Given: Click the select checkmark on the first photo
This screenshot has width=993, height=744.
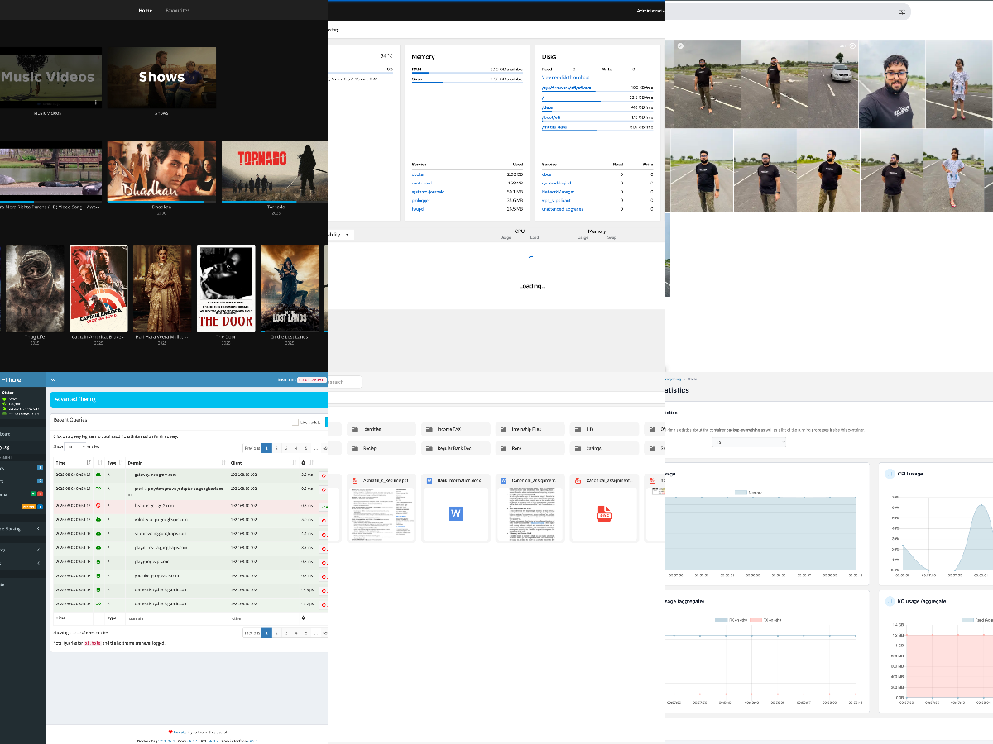Looking at the screenshot, I should click(680, 46).
